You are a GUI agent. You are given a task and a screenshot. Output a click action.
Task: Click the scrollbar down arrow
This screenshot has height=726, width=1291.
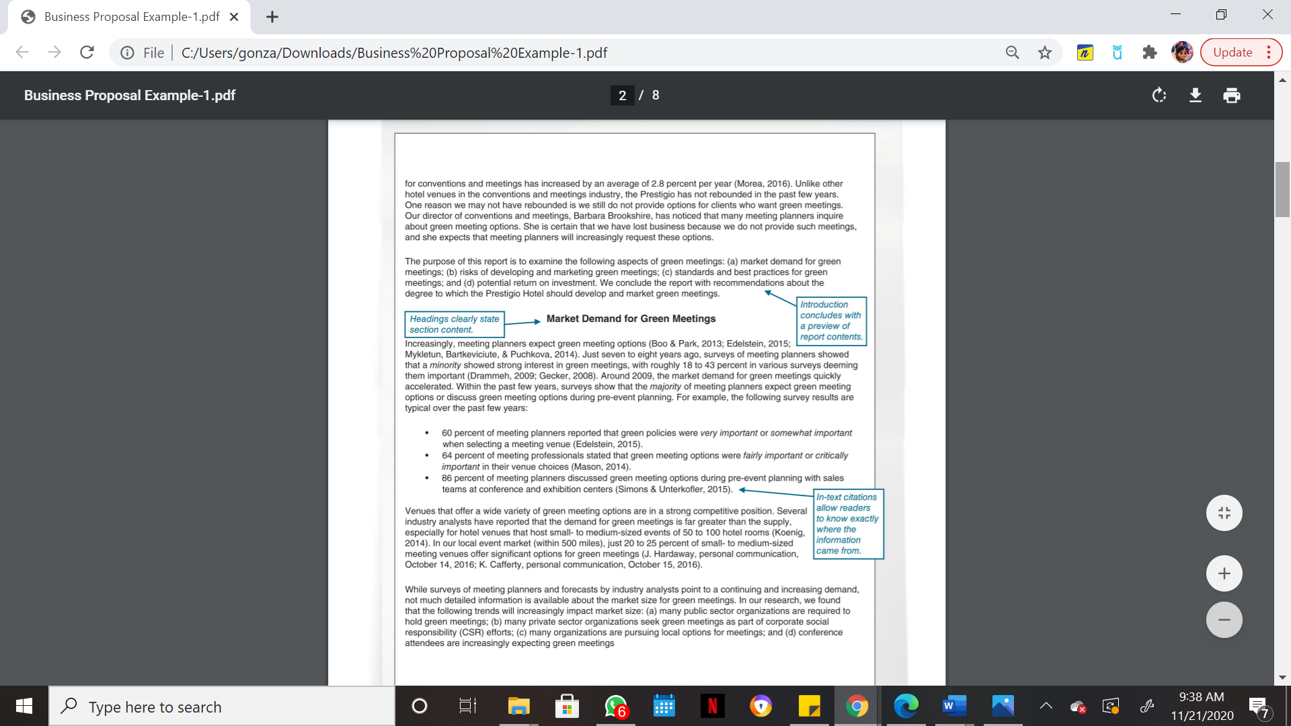(x=1282, y=678)
